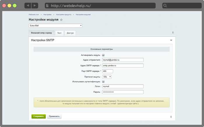
Task: Click the green Сохранить button
Action: point(39,116)
